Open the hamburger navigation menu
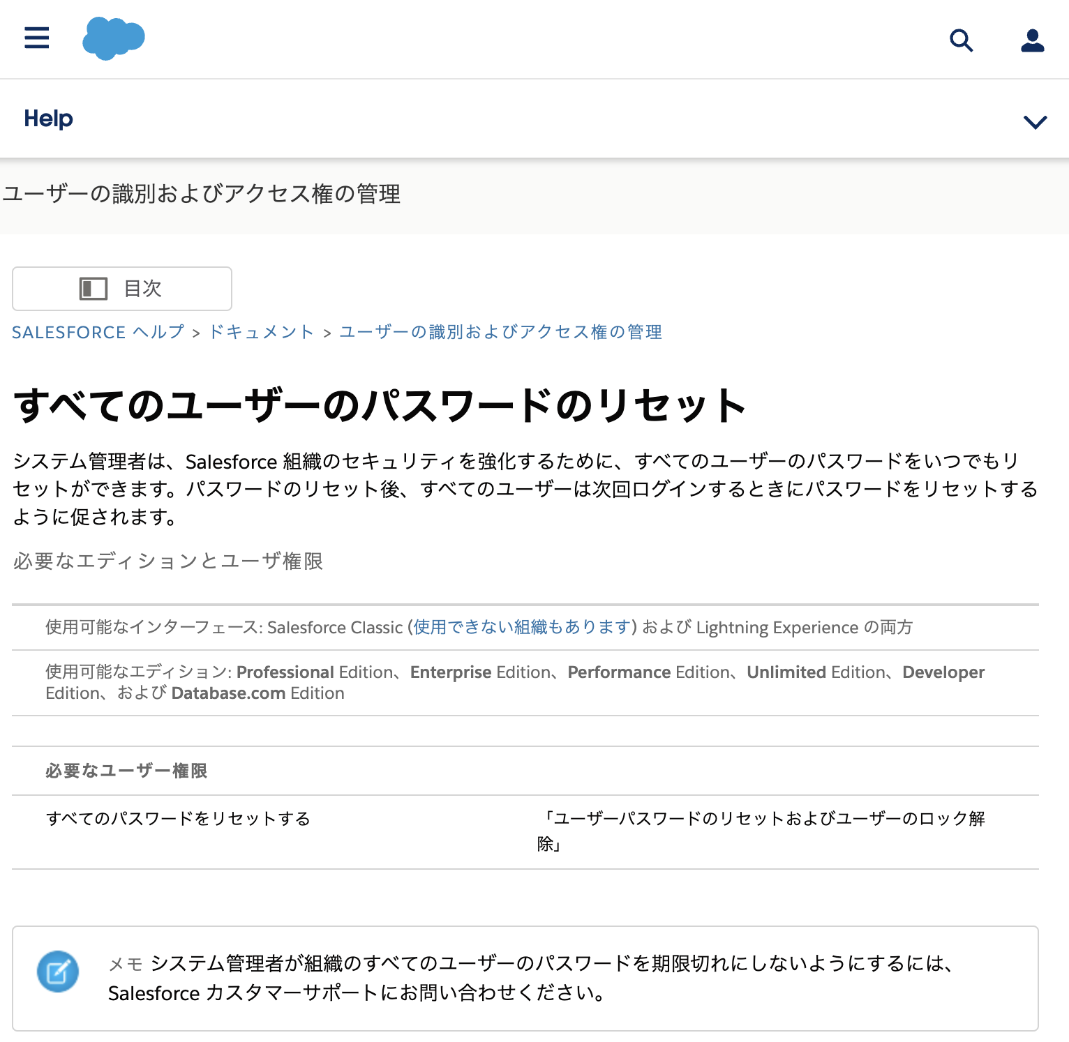This screenshot has width=1069, height=1042. point(37,38)
